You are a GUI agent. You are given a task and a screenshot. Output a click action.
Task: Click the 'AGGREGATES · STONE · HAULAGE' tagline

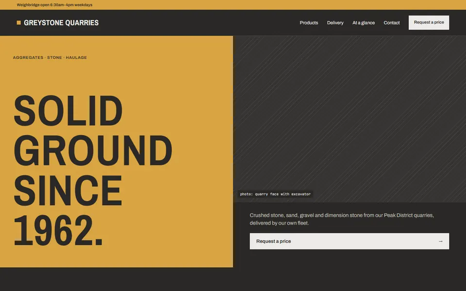[50, 58]
